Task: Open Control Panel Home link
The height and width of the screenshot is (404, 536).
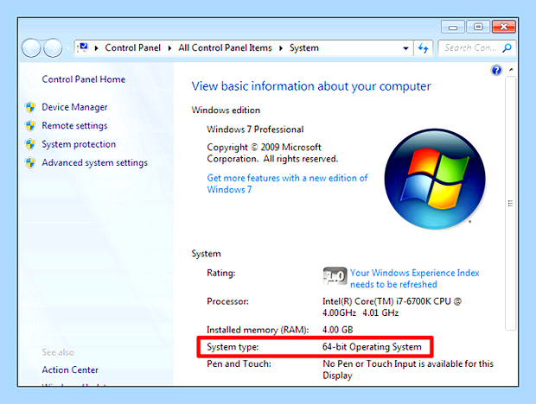Action: point(83,79)
